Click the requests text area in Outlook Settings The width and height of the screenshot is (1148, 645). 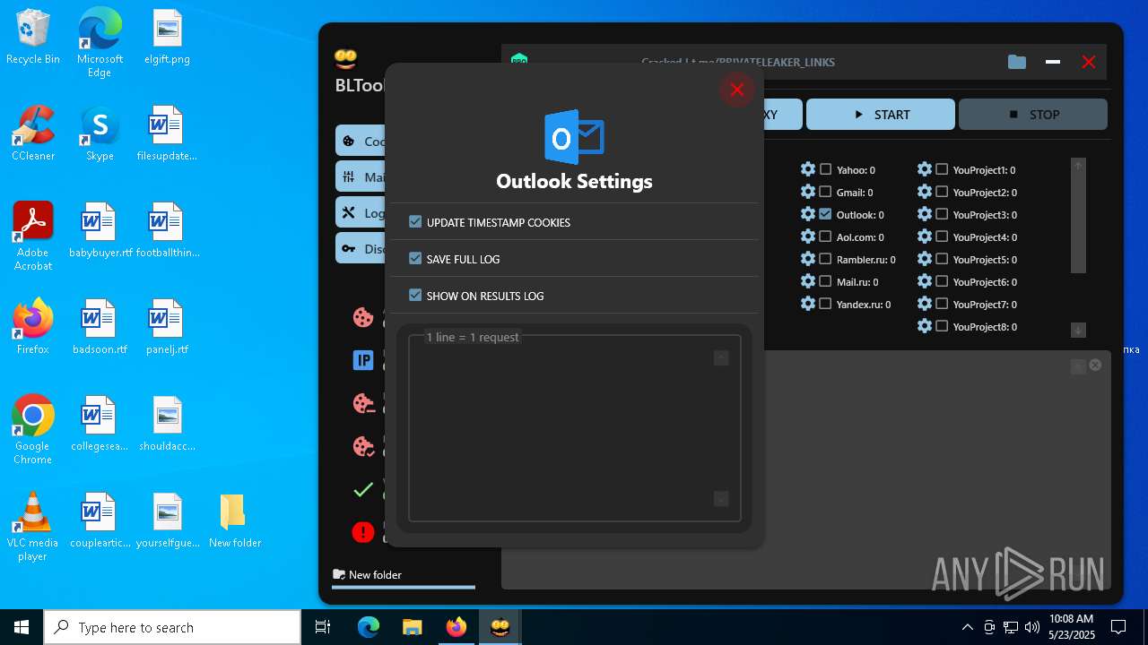(x=574, y=428)
